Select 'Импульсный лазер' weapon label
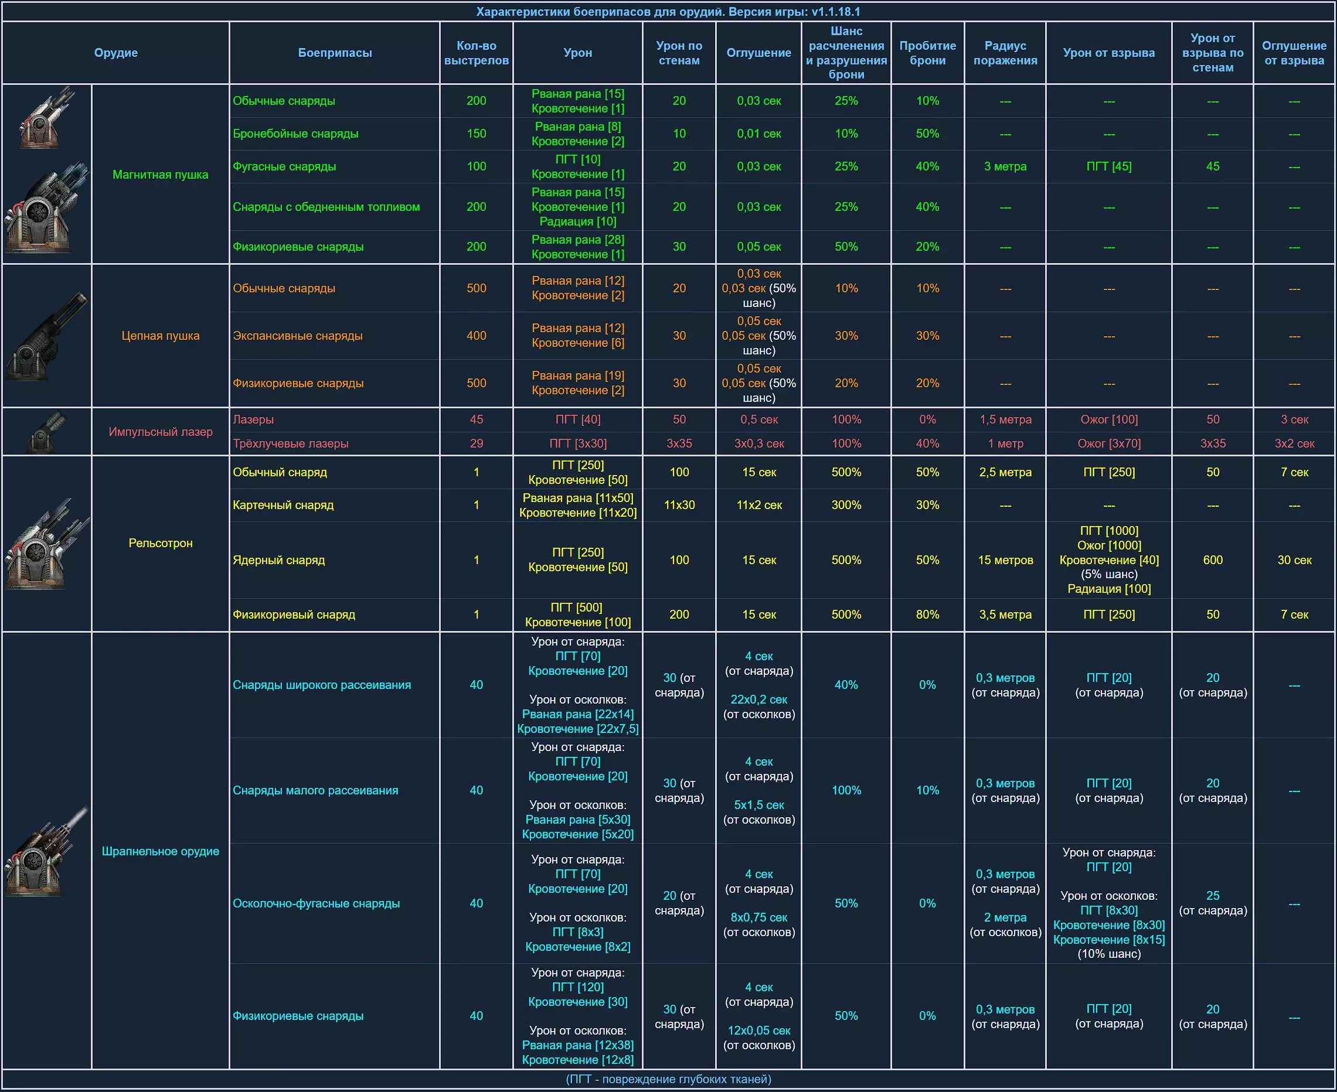Viewport: 1337px width, 1092px height. pos(160,432)
